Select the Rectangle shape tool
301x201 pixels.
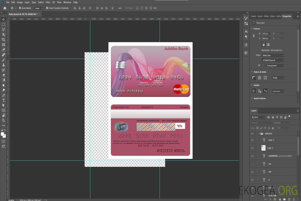pos(3,110)
